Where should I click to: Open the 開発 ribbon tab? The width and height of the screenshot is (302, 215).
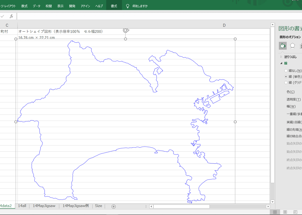(x=72, y=6)
